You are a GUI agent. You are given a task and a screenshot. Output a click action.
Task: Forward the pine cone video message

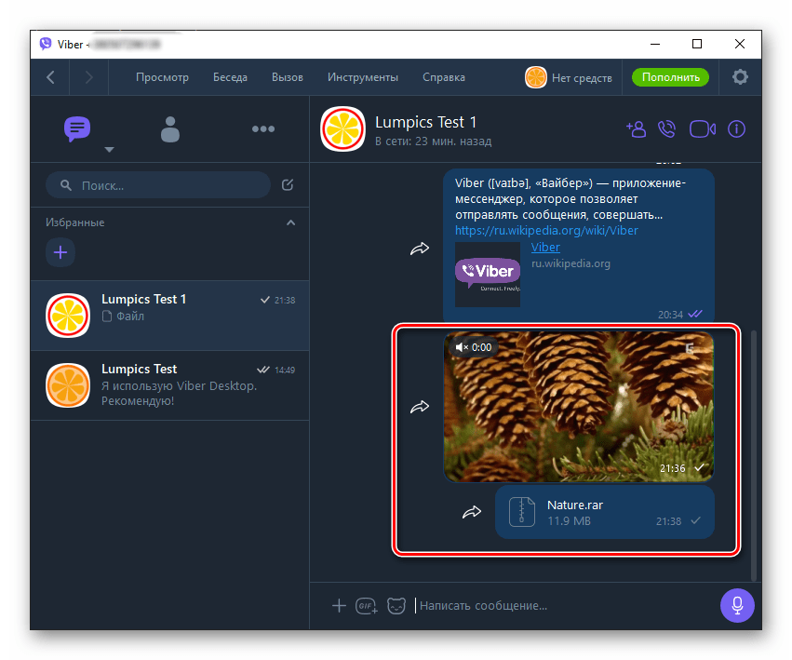pyautogui.click(x=419, y=407)
